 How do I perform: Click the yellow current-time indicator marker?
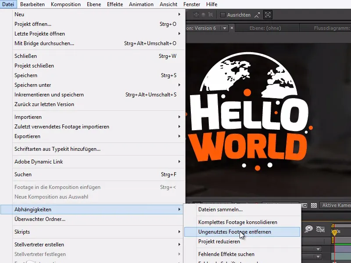tap(334, 232)
